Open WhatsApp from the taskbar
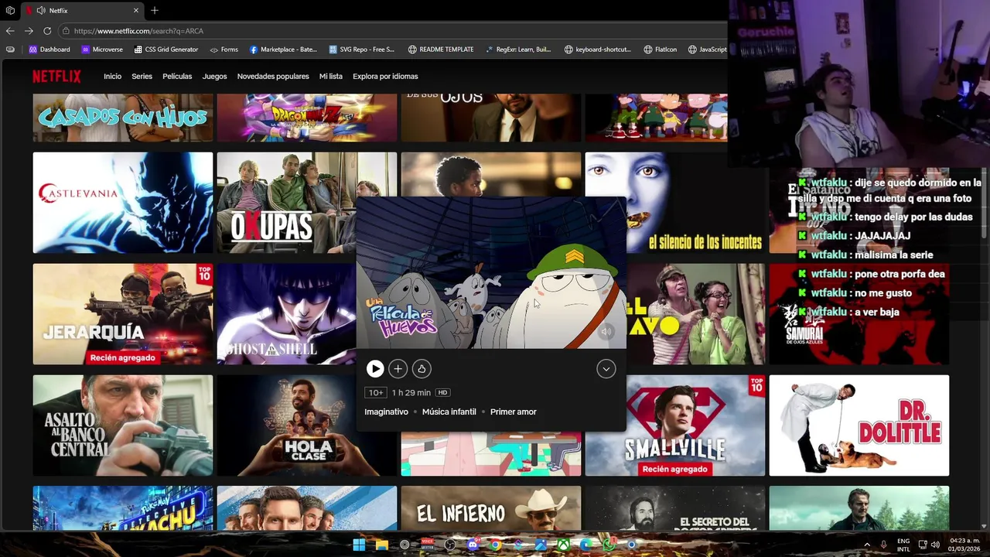 pyautogui.click(x=609, y=545)
